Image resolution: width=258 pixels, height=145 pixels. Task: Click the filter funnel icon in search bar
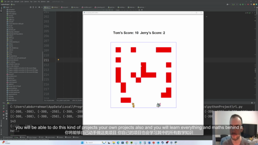142,10
